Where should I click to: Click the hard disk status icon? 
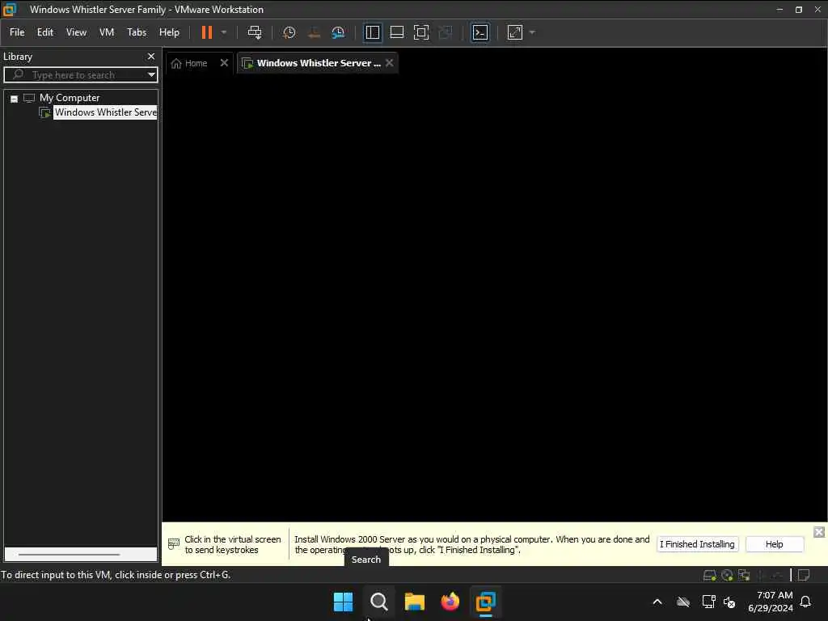pos(710,575)
